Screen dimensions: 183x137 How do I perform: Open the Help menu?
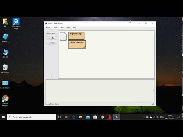tap(74, 27)
